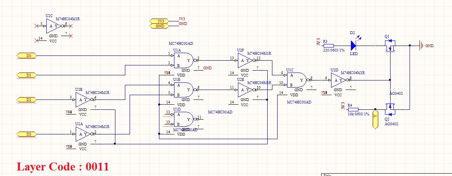This screenshot has height=176, width=452.
Task: Select the D3 input port
Action: [x=27, y=134]
